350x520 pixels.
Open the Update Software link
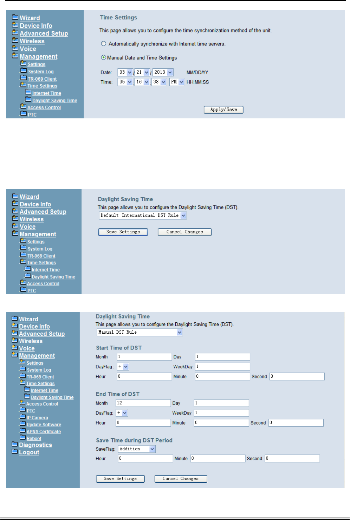point(44,425)
